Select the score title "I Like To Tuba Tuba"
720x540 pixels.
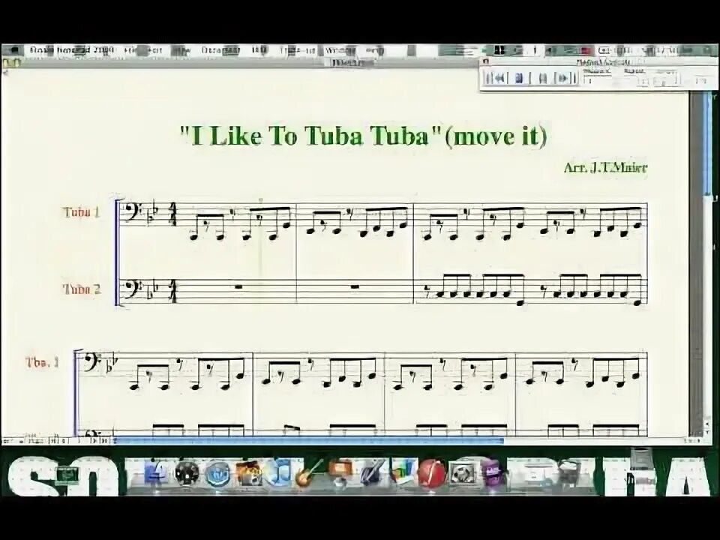(310, 136)
